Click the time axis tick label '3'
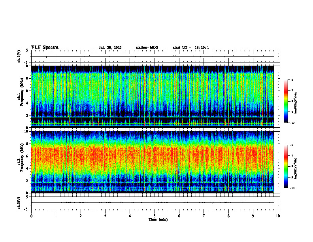 tap(105, 216)
